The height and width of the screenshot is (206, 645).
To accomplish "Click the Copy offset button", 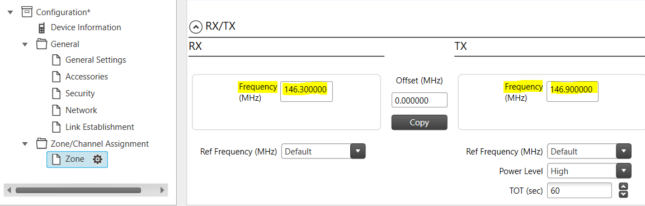I will coord(419,123).
